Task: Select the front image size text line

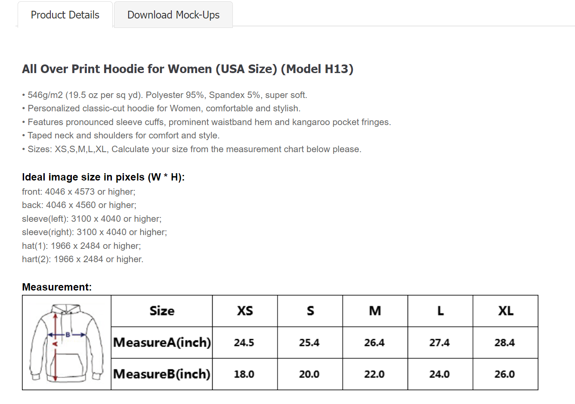Action: coord(78,192)
